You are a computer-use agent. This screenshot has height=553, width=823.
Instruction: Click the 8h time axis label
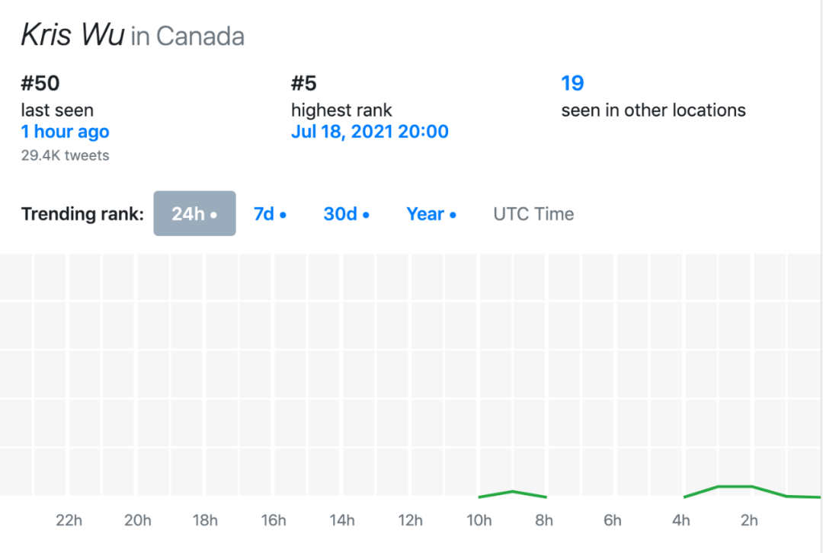pos(544,520)
